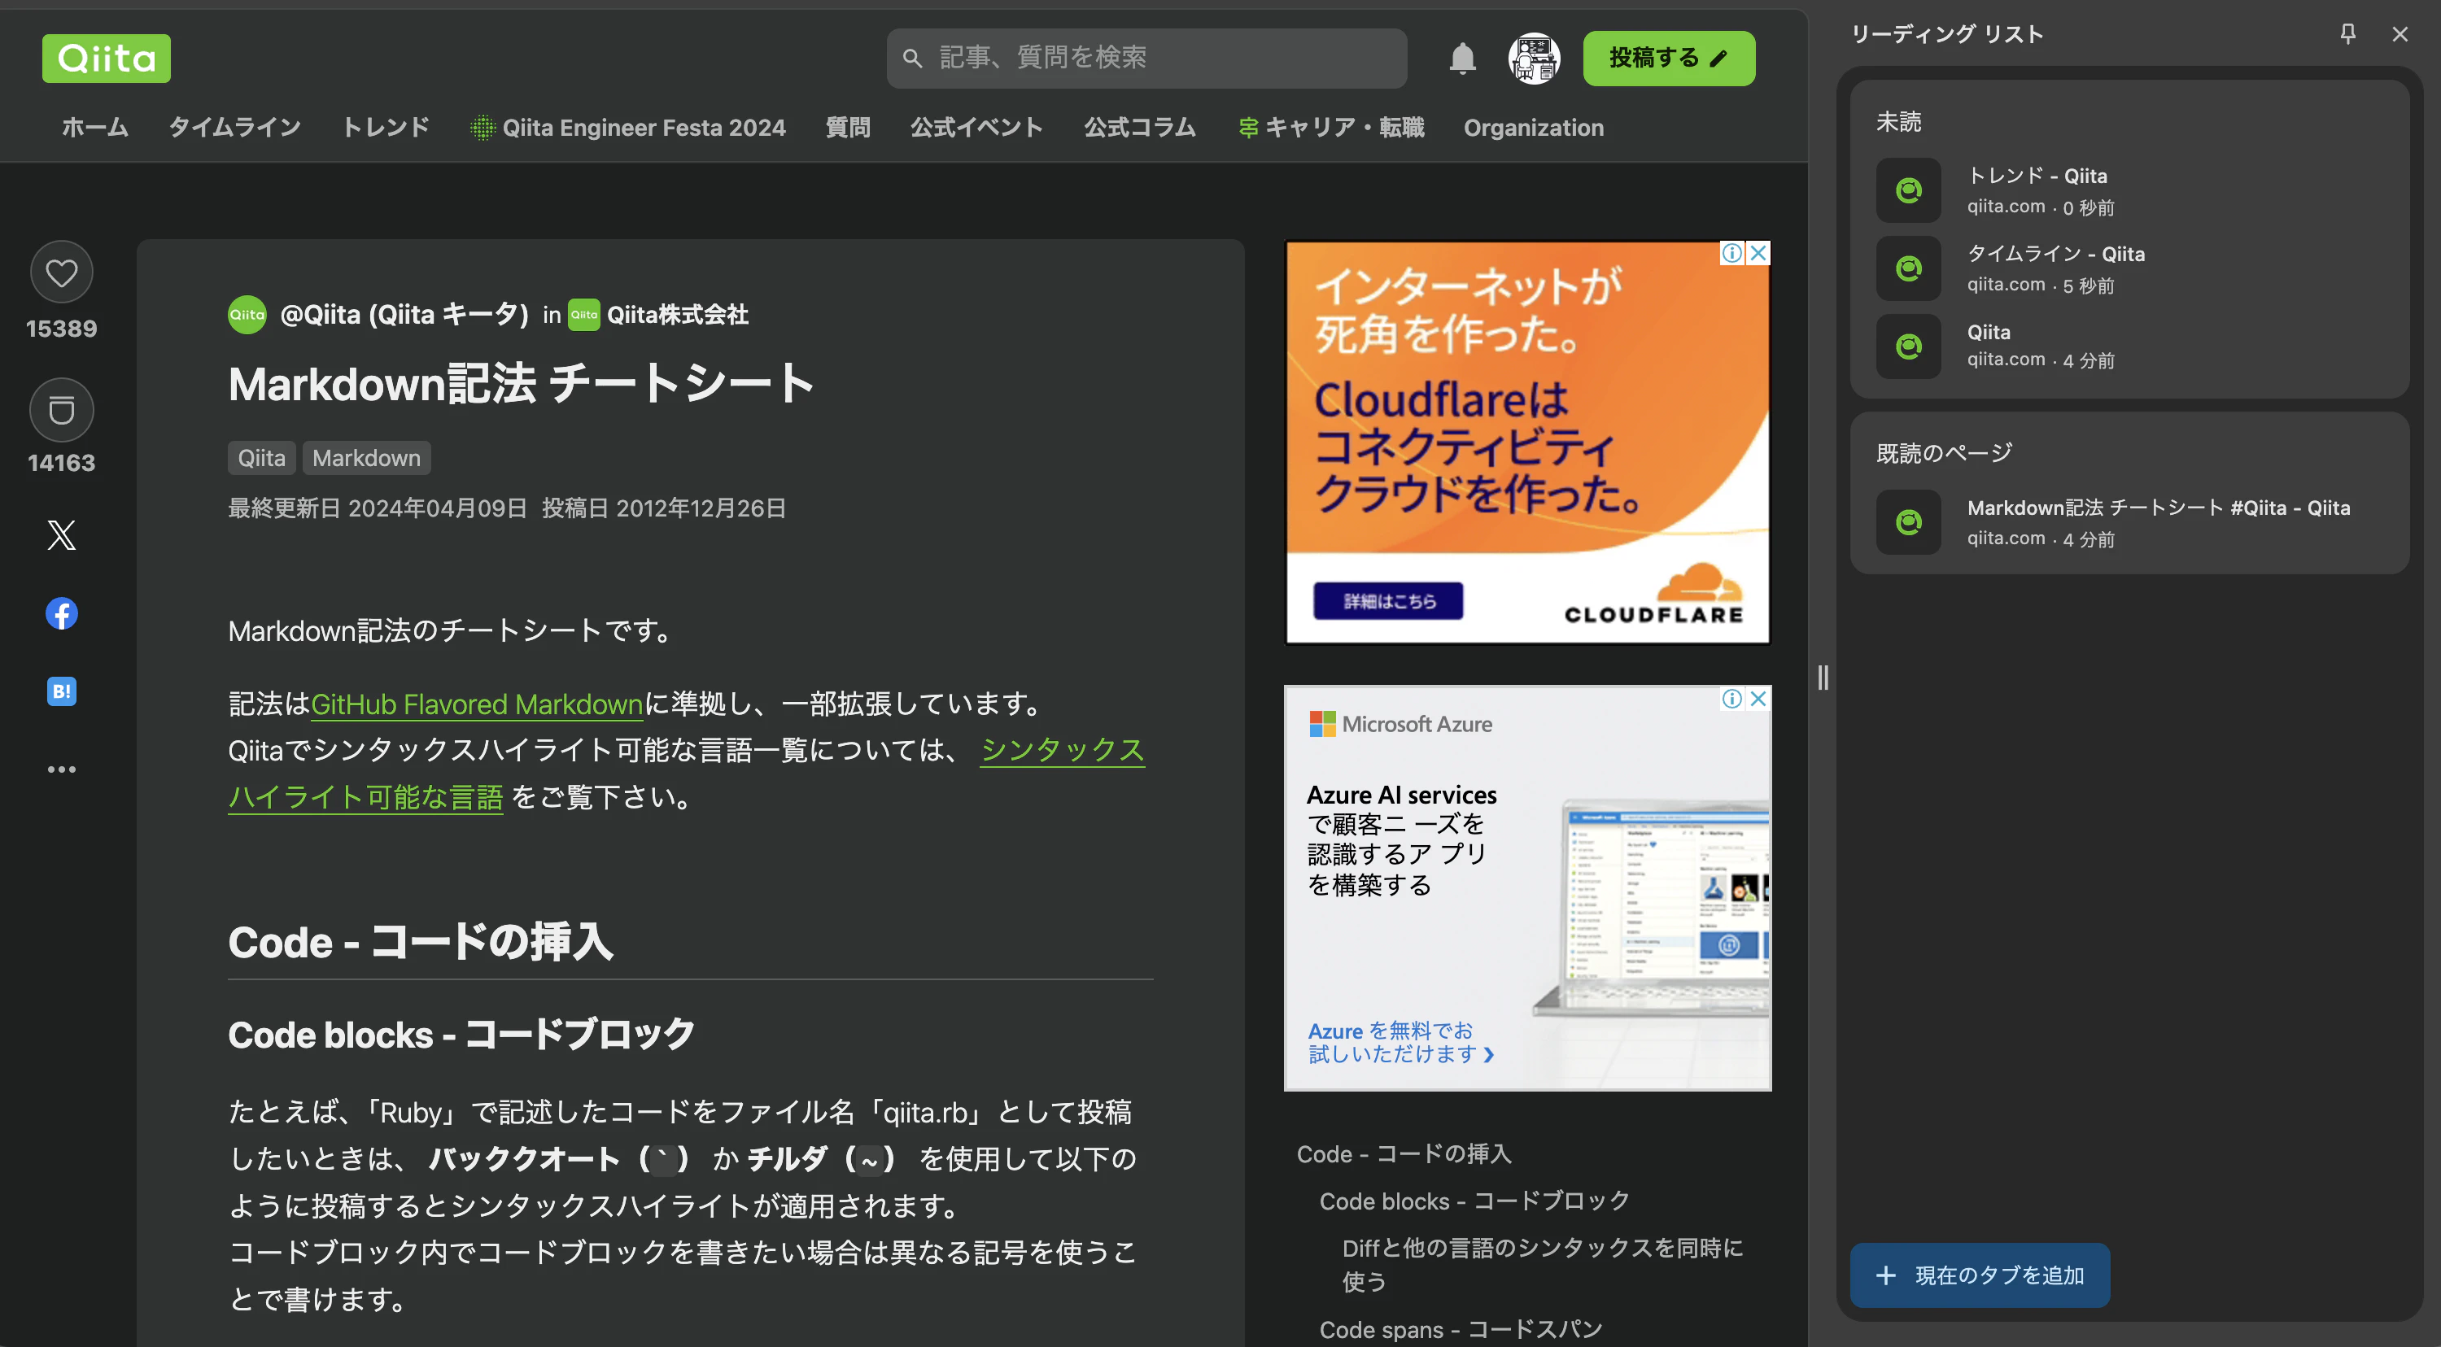
Task: Like the article with heart icon
Action: (x=62, y=272)
